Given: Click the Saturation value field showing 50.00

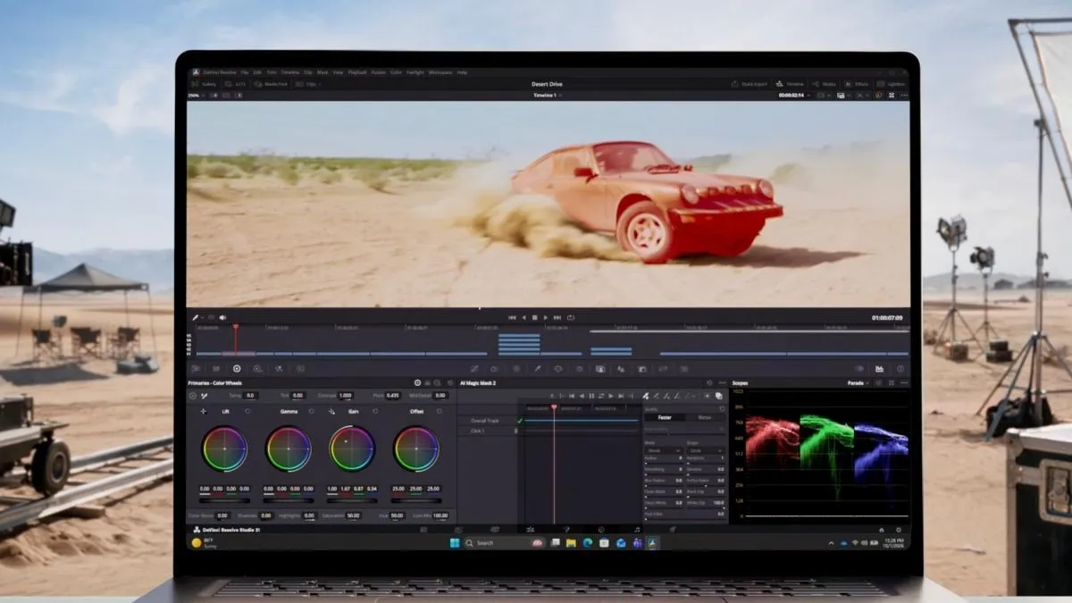Looking at the screenshot, I should coord(353,515).
